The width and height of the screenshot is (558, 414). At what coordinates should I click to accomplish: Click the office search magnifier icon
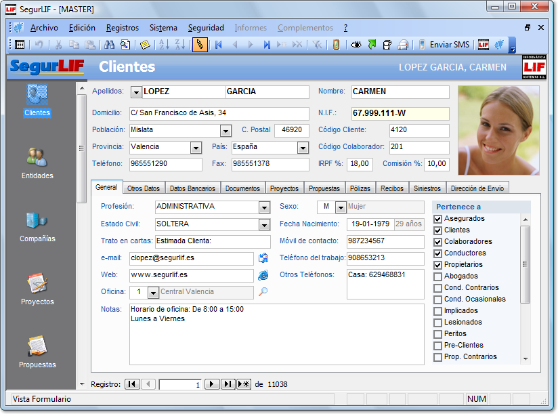(x=263, y=292)
